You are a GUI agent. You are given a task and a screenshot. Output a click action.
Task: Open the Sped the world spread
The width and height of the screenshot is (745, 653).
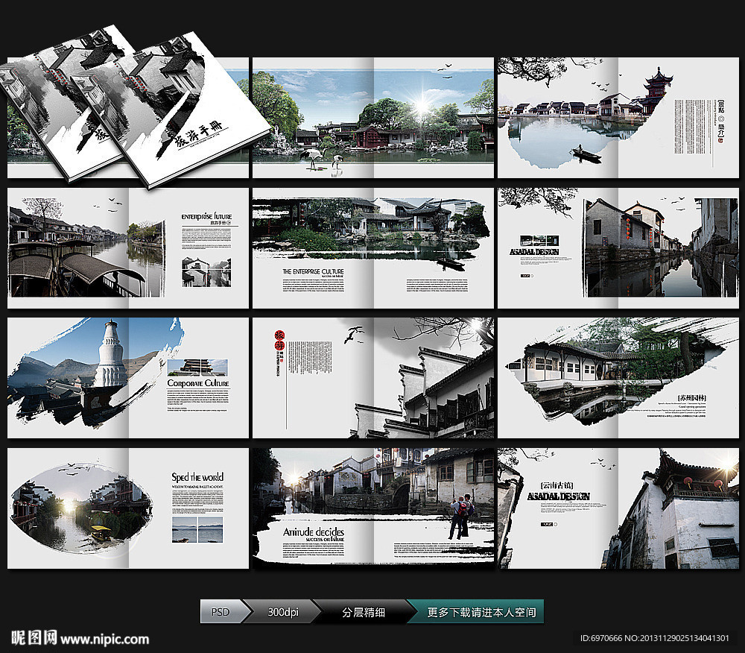pyautogui.click(x=128, y=508)
